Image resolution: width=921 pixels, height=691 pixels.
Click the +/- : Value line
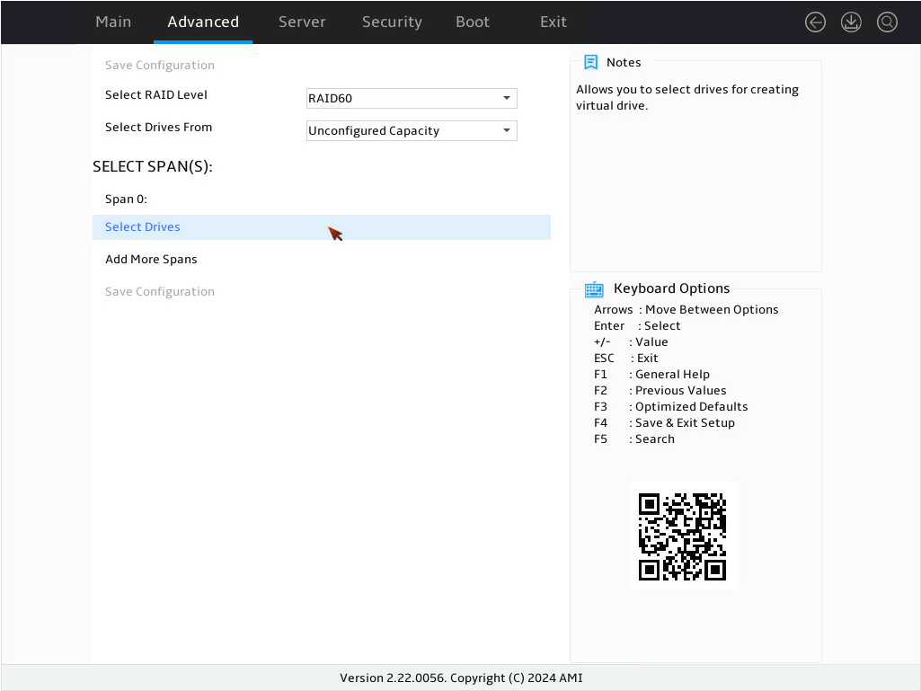[x=631, y=342]
